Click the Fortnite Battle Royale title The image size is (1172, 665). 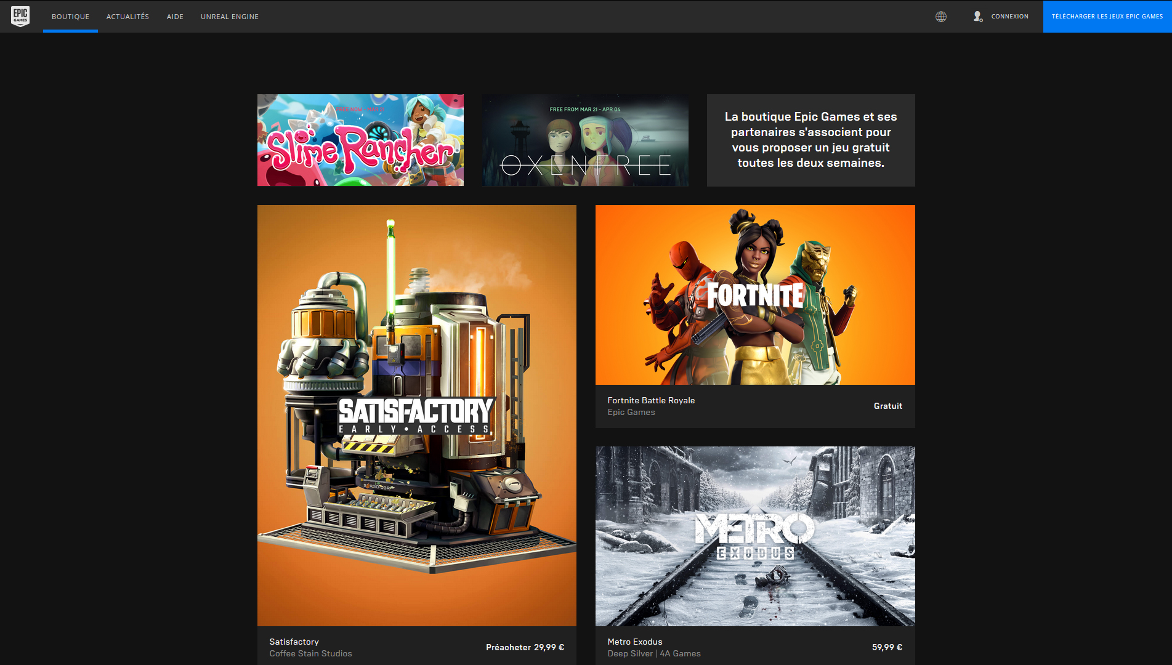coord(651,400)
